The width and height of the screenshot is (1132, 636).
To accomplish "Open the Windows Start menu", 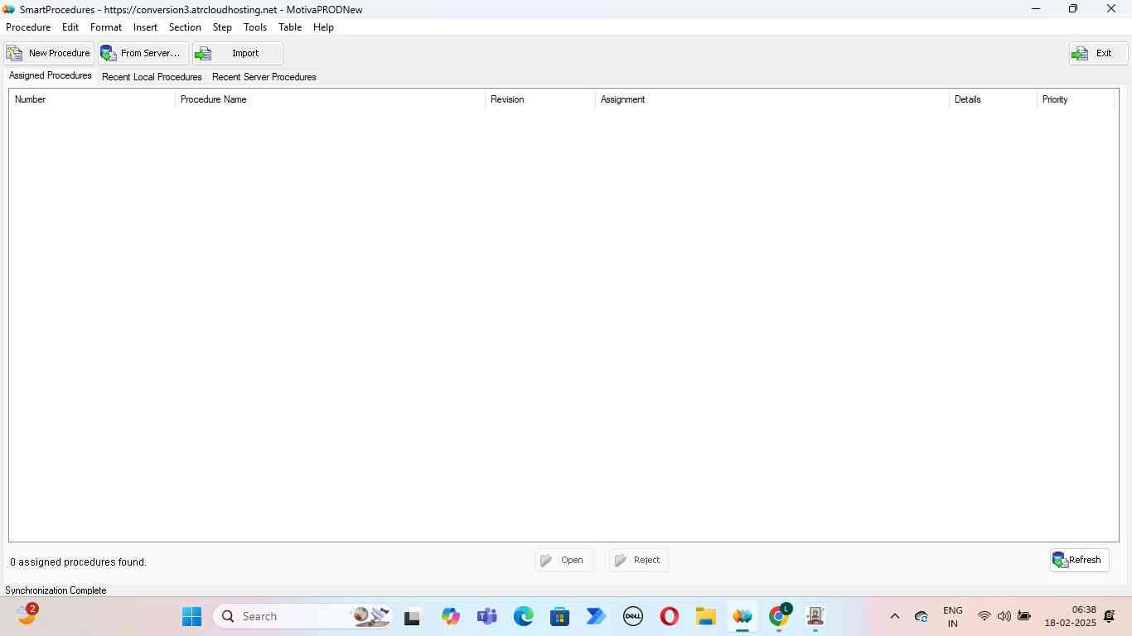I will [x=191, y=617].
